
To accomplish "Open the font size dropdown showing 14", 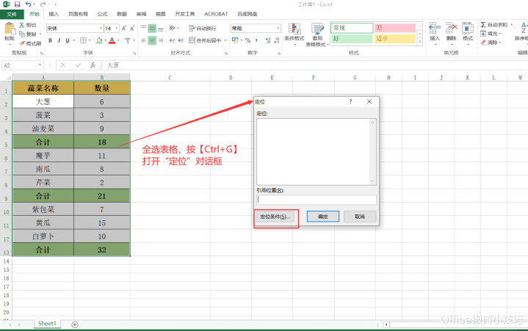I will (x=117, y=28).
